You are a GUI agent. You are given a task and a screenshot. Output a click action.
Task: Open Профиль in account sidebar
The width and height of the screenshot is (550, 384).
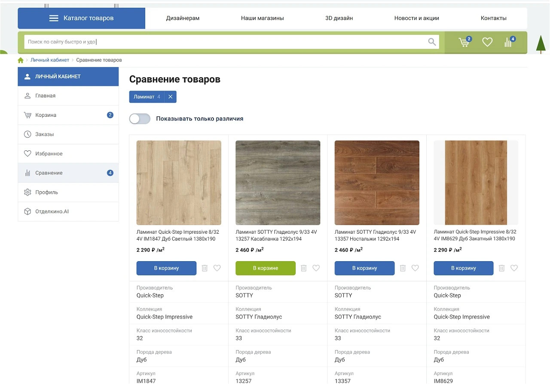(x=46, y=192)
